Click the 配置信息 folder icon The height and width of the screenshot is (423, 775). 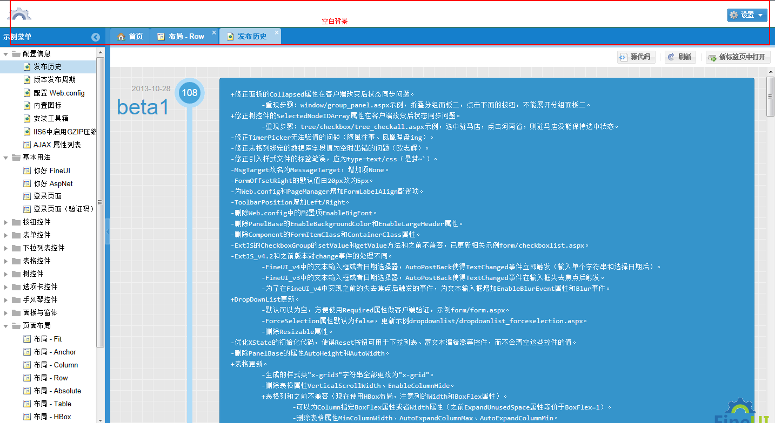16,53
